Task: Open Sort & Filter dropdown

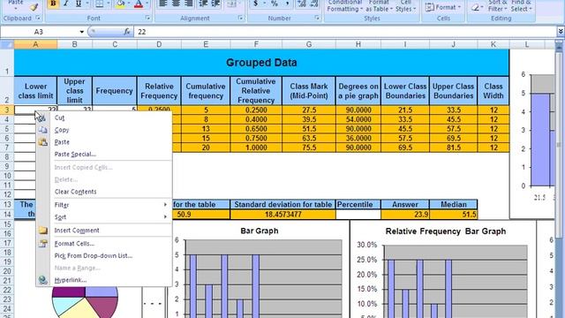Action: pos(498,6)
